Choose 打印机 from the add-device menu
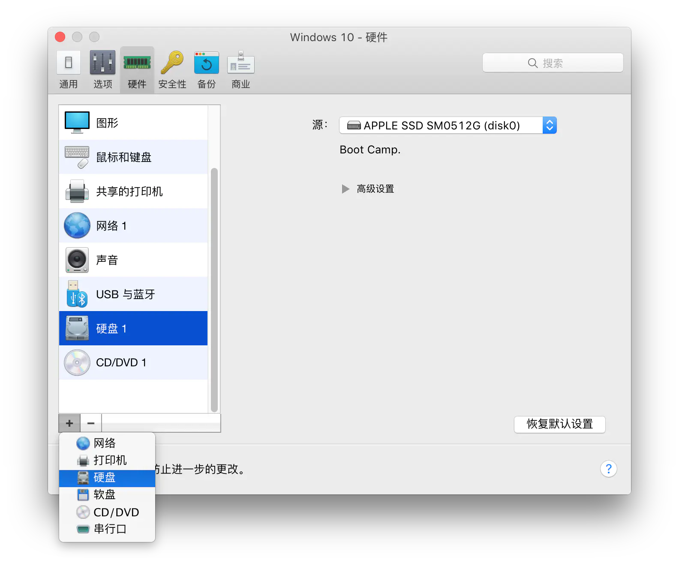Image resolution: width=679 pixels, height=563 pixels. pyautogui.click(x=107, y=460)
